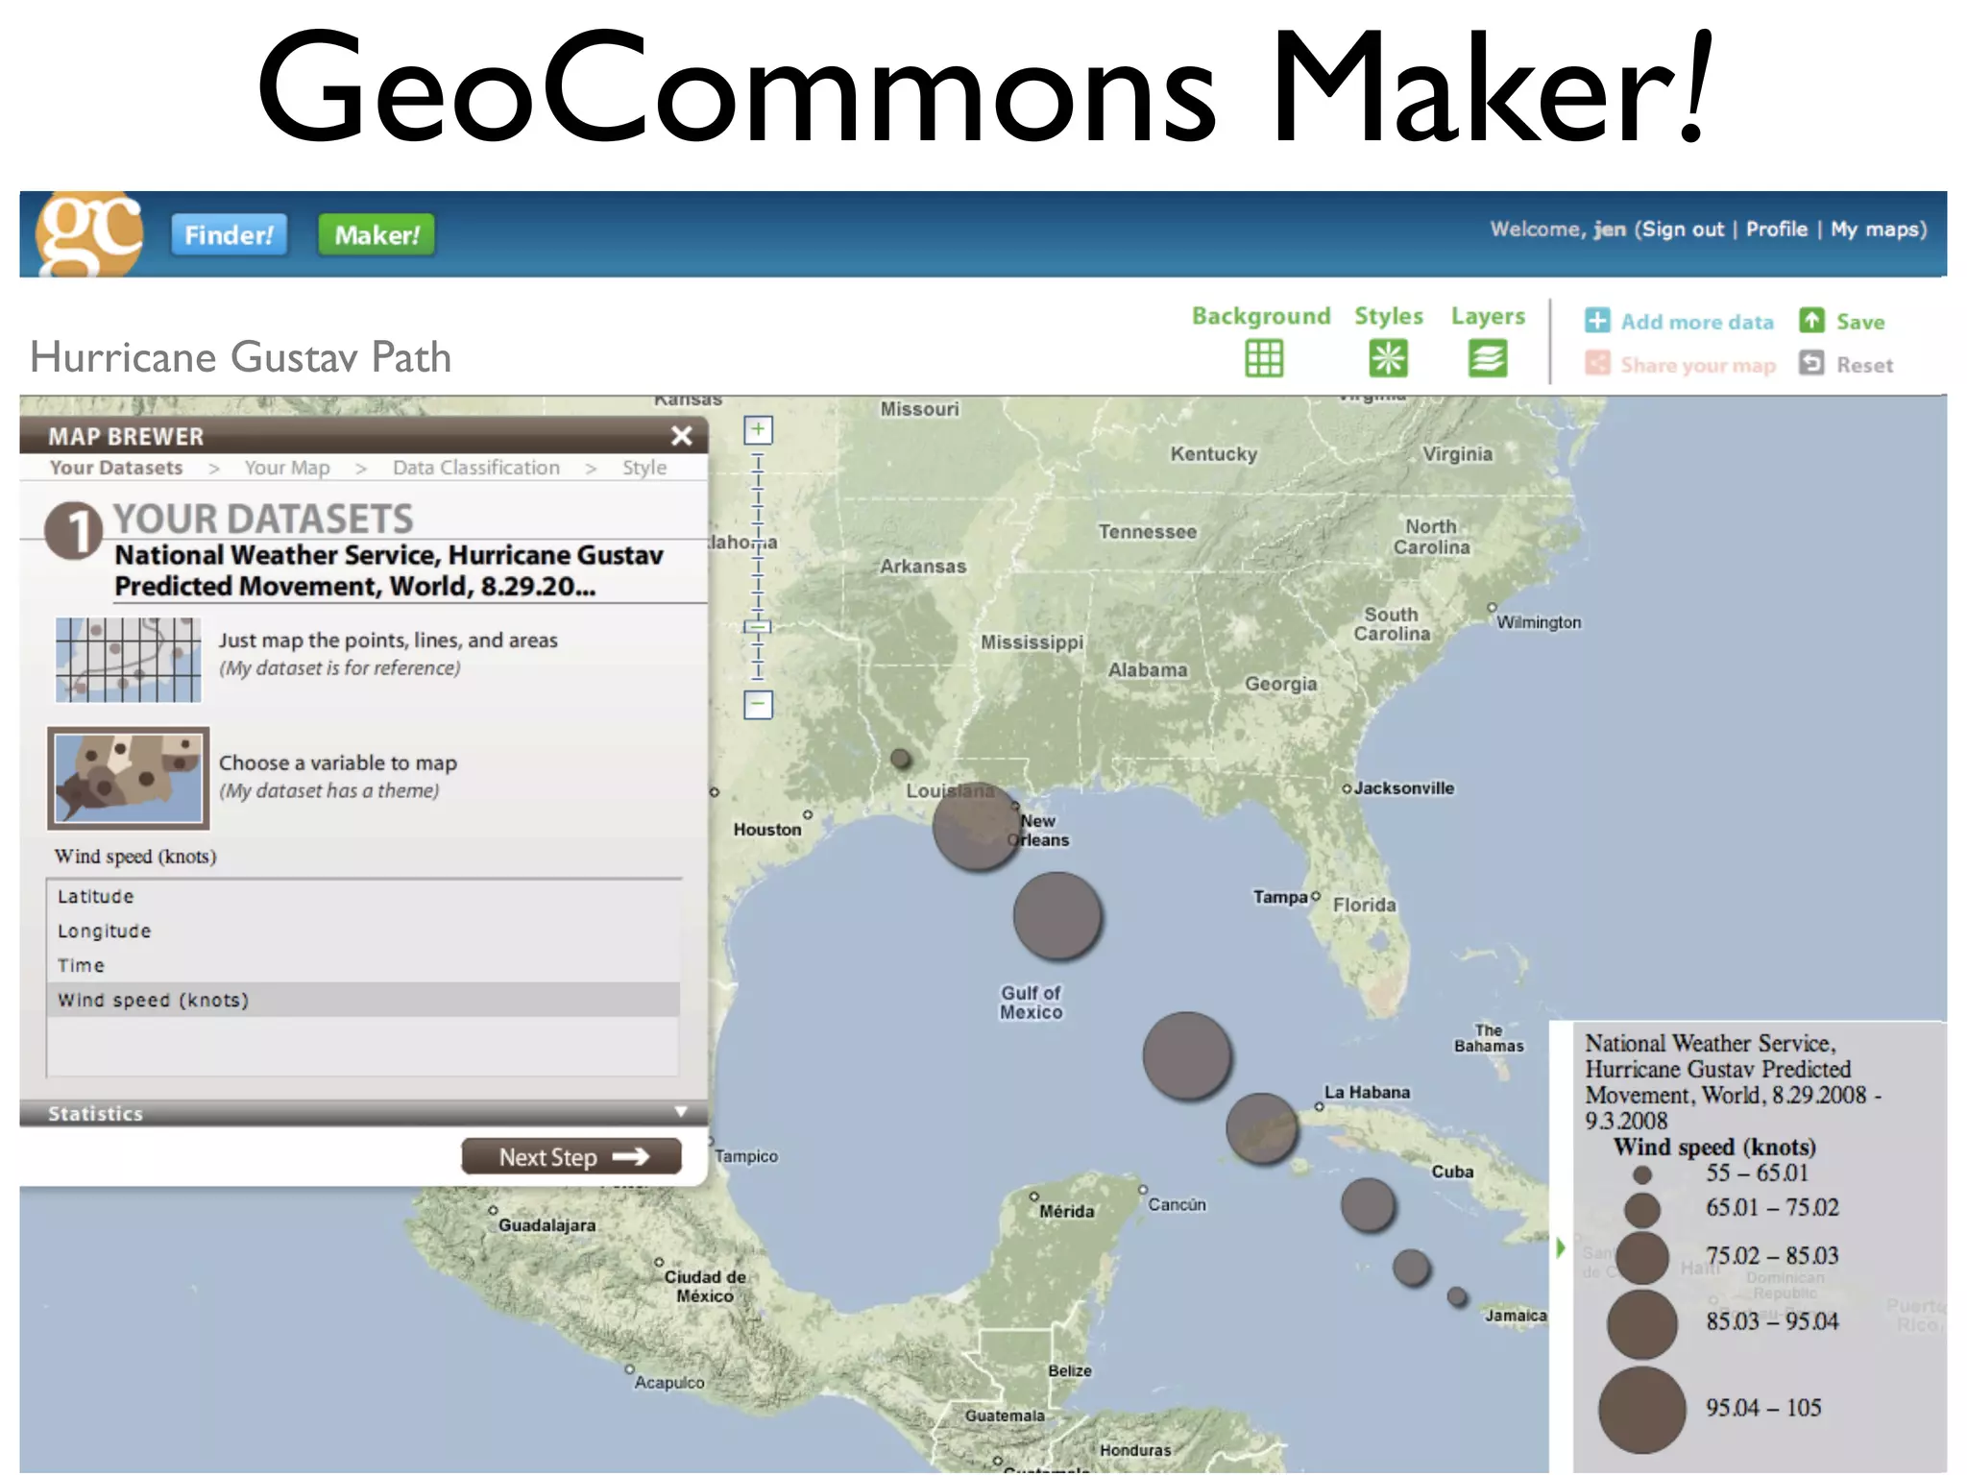
Task: Select 'Choose a variable to map' thumbnail
Action: pyautogui.click(x=129, y=779)
